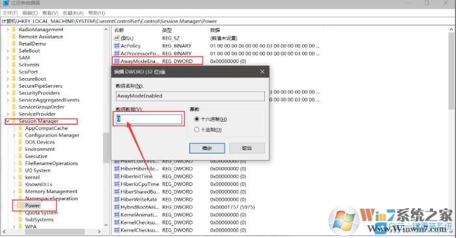This screenshot has width=457, height=238.
Task: Click the Executive folder icon
Action: 20,156
